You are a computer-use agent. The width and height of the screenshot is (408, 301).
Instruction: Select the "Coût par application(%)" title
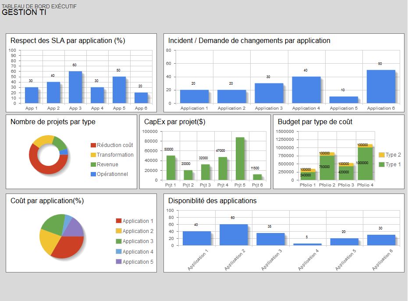[47, 201]
